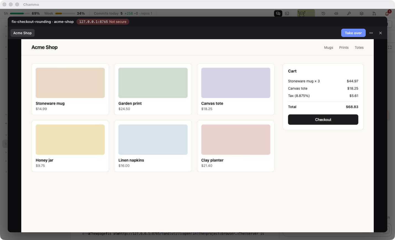Click the Linen napkins product image
The image size is (395, 240).
(x=153, y=140)
